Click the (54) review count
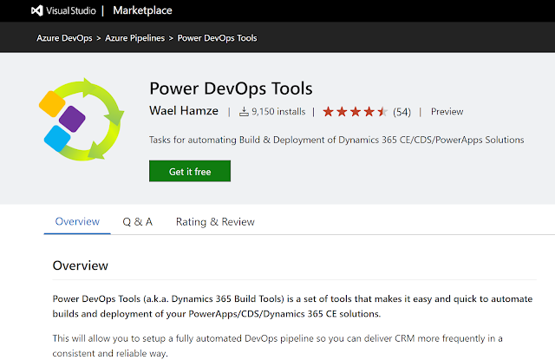 point(402,112)
